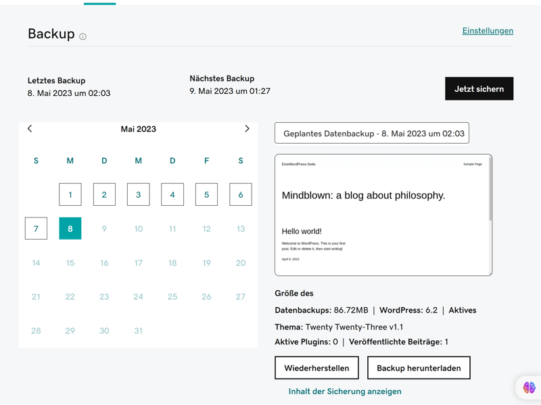
Task: Open the Einstellungen link
Action: point(488,30)
